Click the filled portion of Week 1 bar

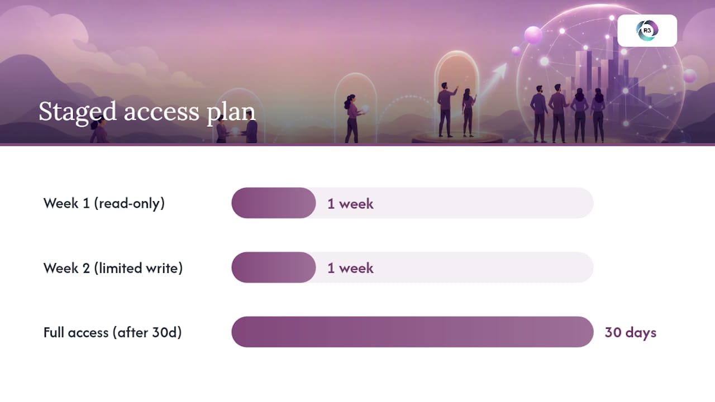coord(274,203)
